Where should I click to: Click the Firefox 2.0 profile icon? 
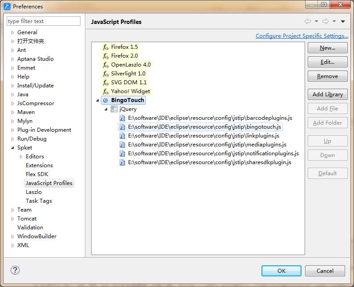pyautogui.click(x=105, y=56)
